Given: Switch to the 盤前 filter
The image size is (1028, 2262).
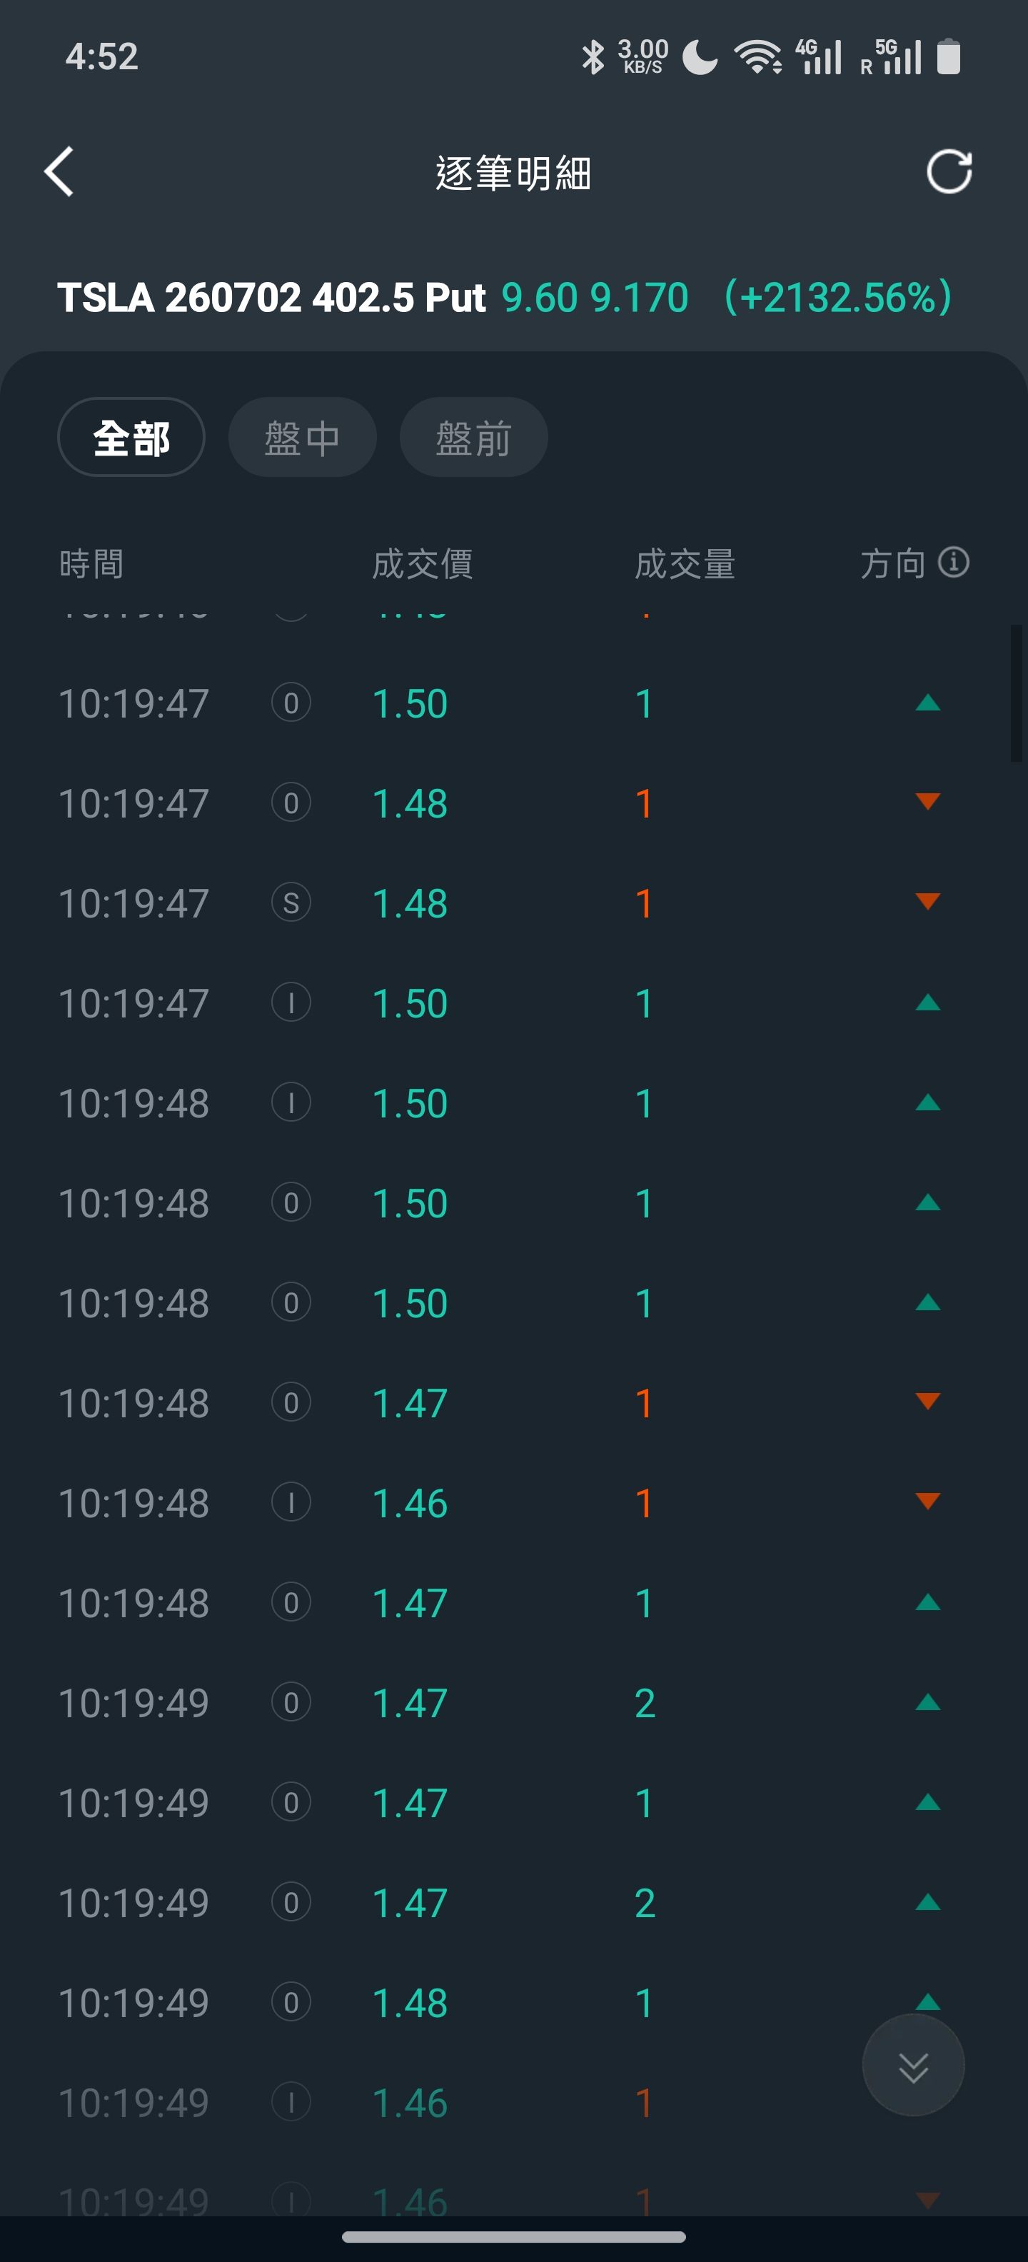Looking at the screenshot, I should pyautogui.click(x=473, y=437).
